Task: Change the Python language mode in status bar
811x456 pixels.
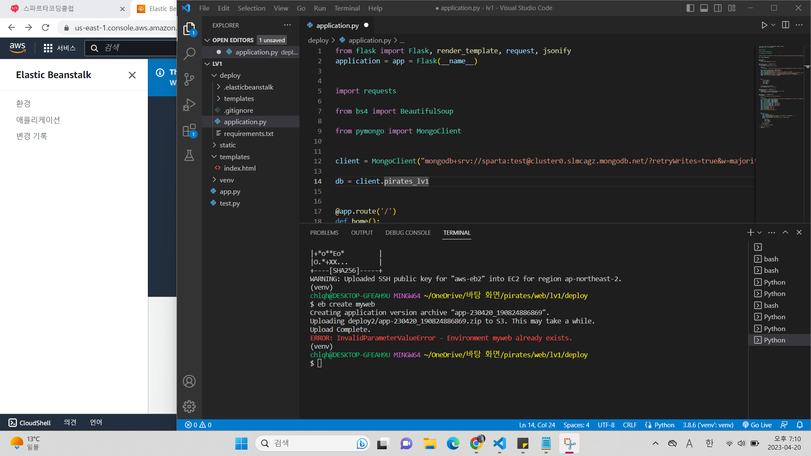Action: (x=664, y=425)
